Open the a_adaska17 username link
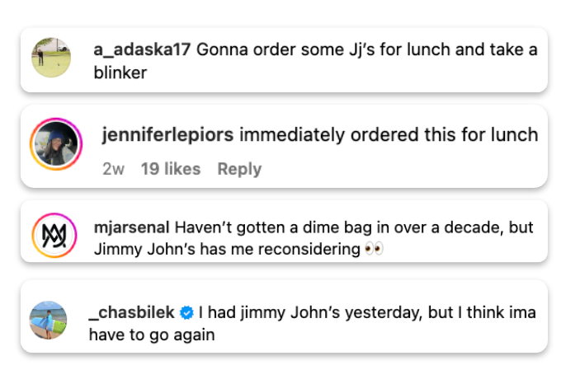The width and height of the screenshot is (566, 384). [x=143, y=49]
